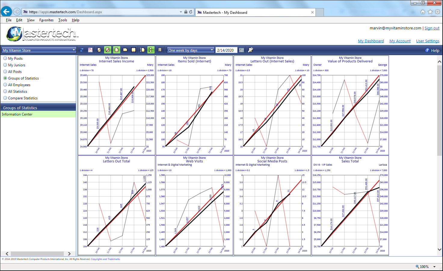Go to browser home icon
443x271 pixels.
point(423,12)
